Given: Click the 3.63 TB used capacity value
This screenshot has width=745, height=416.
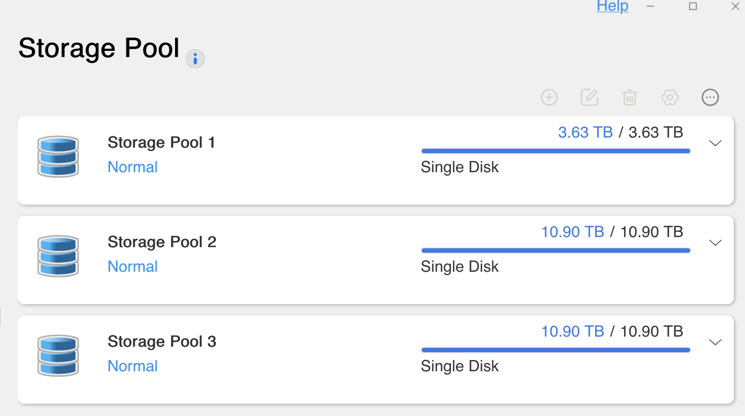Looking at the screenshot, I should tap(585, 133).
